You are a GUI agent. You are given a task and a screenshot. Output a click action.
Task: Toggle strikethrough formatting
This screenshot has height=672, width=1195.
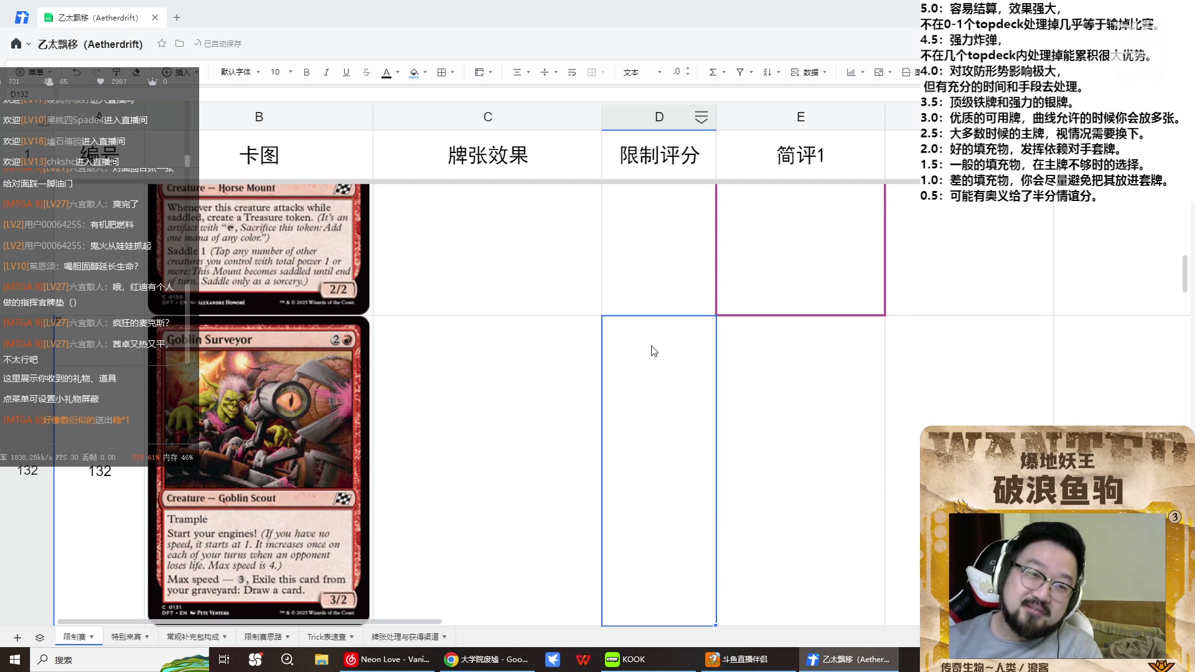tap(366, 72)
